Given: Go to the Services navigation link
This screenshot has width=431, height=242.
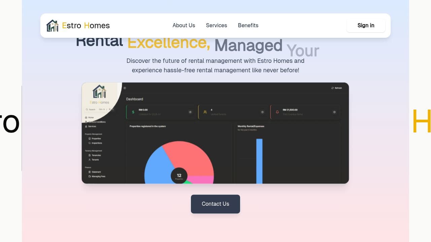Looking at the screenshot, I should (217, 25).
